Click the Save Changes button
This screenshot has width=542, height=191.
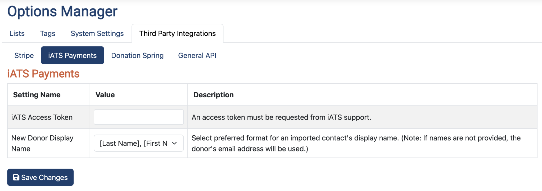pyautogui.click(x=40, y=177)
